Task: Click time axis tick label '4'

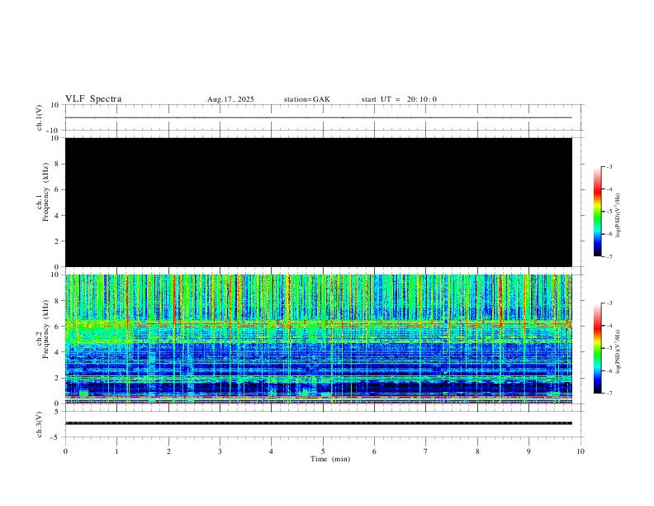Action: (272, 451)
